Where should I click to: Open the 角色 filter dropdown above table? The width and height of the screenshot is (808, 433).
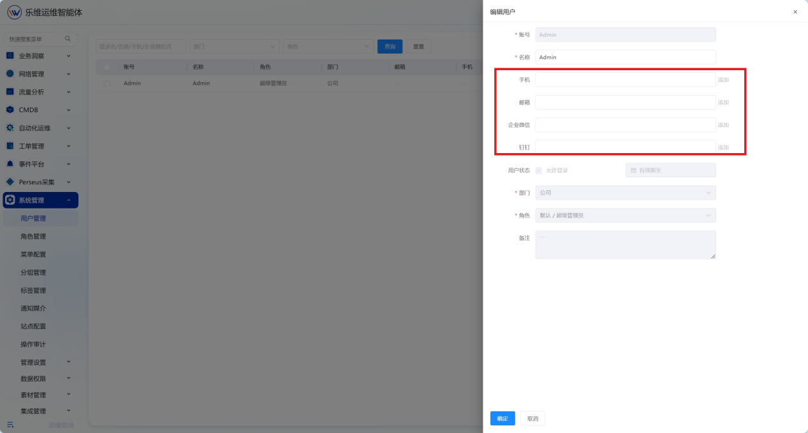328,47
